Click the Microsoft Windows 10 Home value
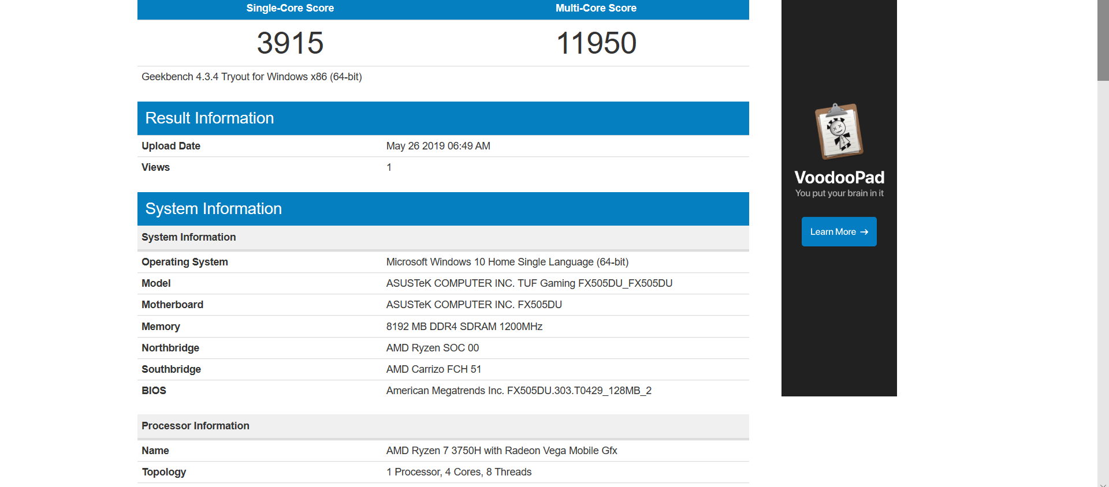 [x=507, y=262]
